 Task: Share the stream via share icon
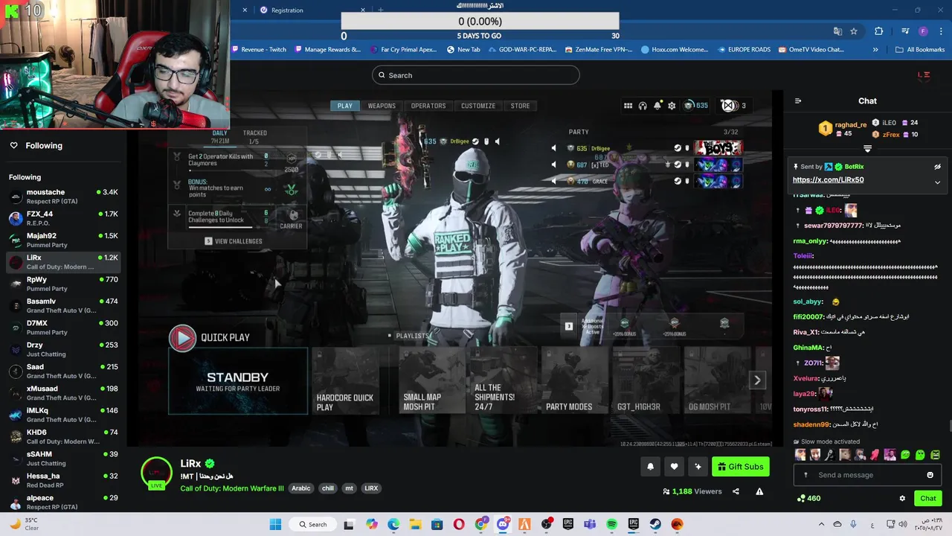click(736, 491)
